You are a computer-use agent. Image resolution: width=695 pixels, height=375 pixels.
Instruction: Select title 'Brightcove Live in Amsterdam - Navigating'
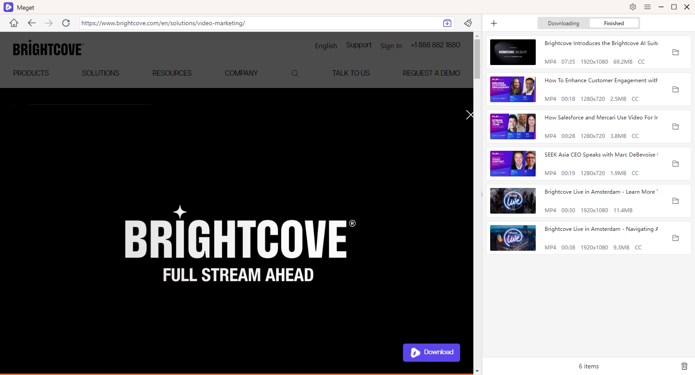tap(601, 229)
